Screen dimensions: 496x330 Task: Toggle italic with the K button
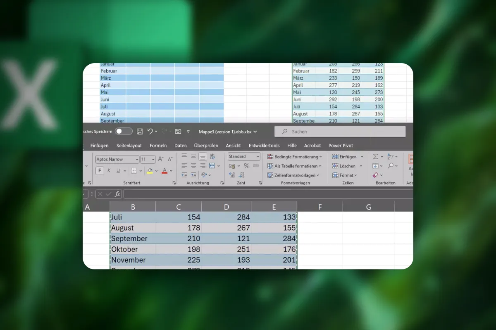tap(109, 171)
